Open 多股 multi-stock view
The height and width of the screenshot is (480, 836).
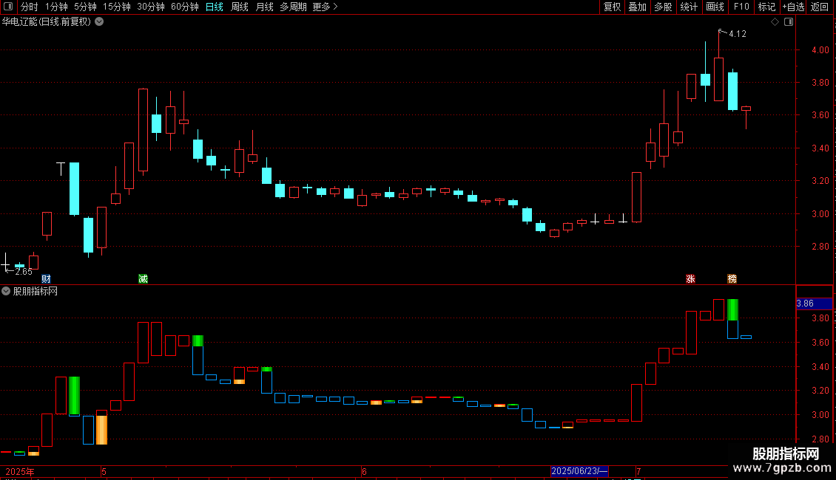coord(663,7)
